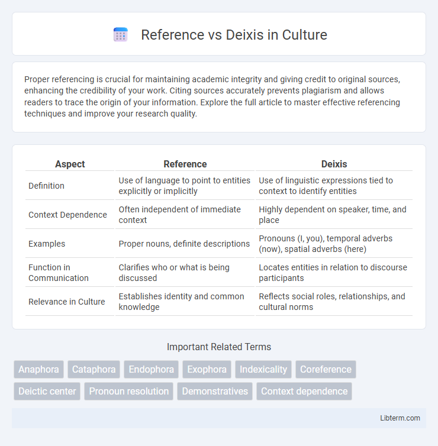Viewport: 438px width, 446px height.
Task: Click 'Use of language to point to entities' cell
Action: pyautogui.click(x=185, y=186)
